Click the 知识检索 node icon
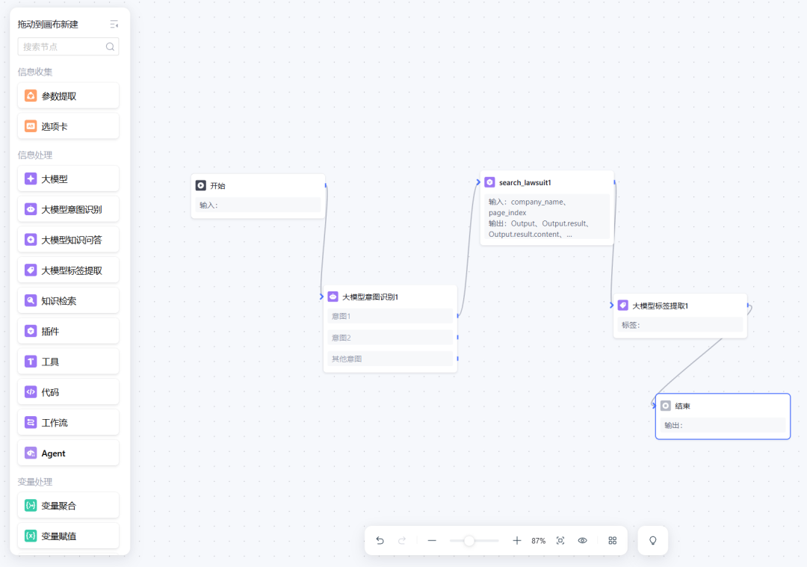This screenshot has width=807, height=567. [x=30, y=300]
